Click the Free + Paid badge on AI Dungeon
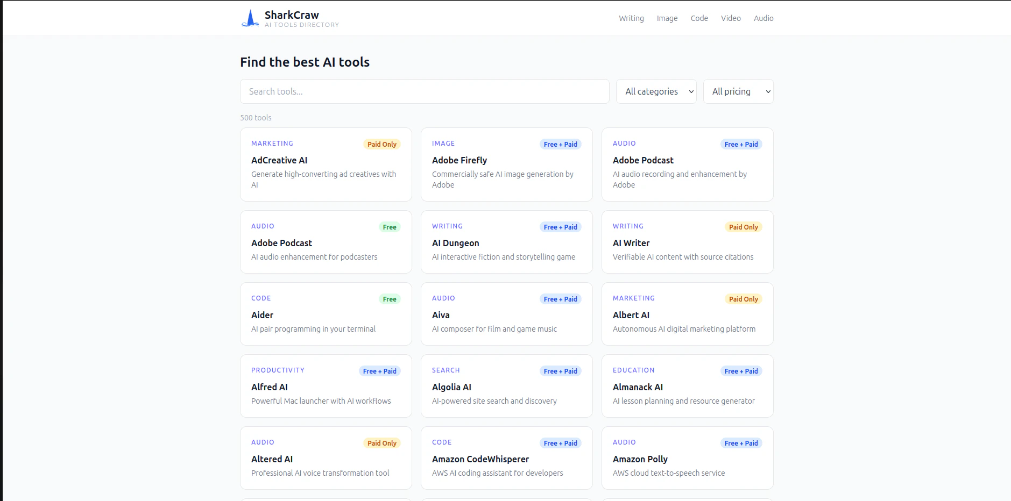The height and width of the screenshot is (501, 1011). 560,227
